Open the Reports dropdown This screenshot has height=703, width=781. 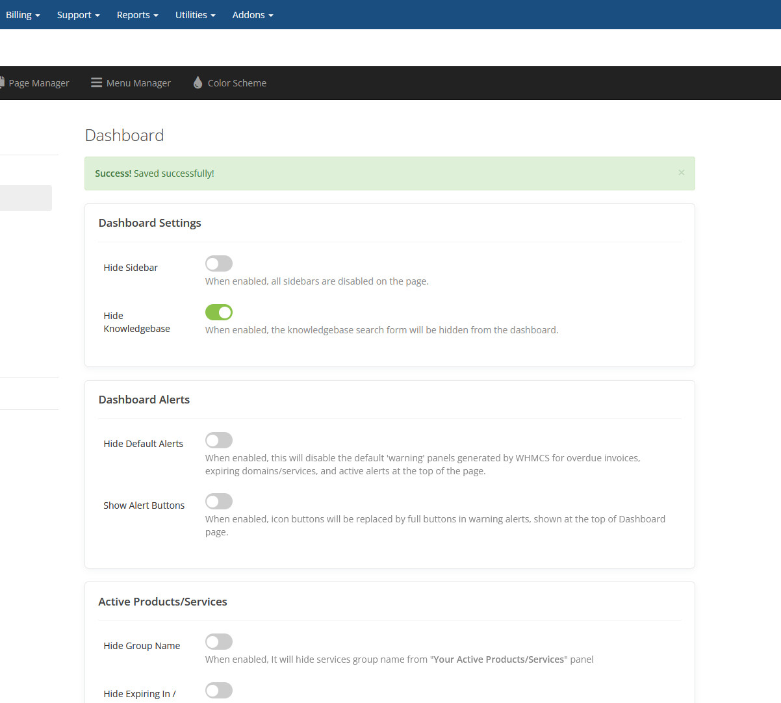point(137,14)
